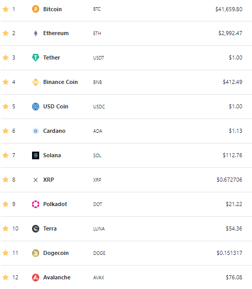
Task: Open the Avalanche name link
Action: point(57,277)
